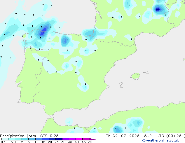The height and width of the screenshot is (143, 185).
Task: Click the legend arrow tip beyond 50
Action: (92, 139)
